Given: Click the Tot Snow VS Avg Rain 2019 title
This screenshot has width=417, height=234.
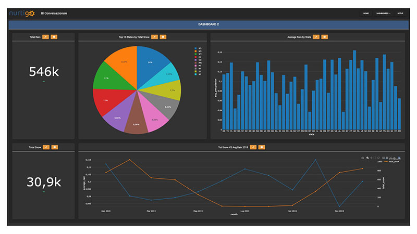Looking at the screenshot, I should [233, 147].
